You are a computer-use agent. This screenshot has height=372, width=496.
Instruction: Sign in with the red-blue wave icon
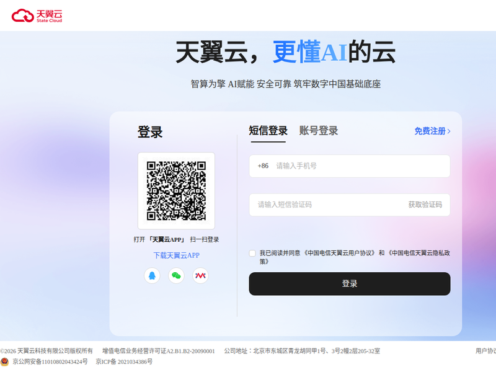[200, 275]
